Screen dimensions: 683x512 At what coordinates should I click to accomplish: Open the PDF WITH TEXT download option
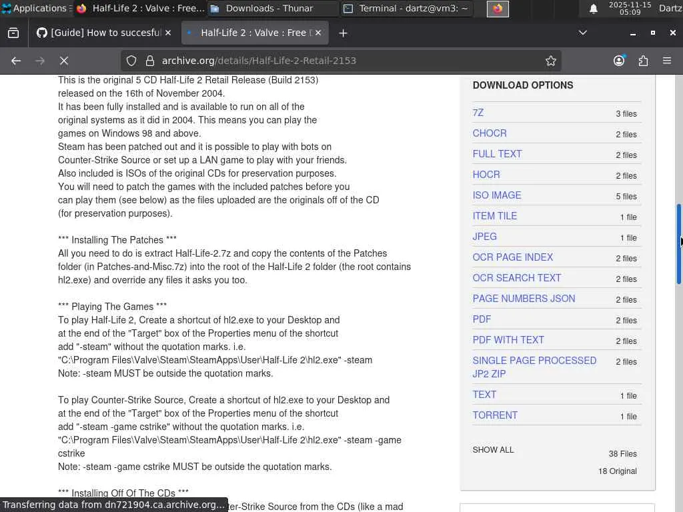(x=508, y=340)
